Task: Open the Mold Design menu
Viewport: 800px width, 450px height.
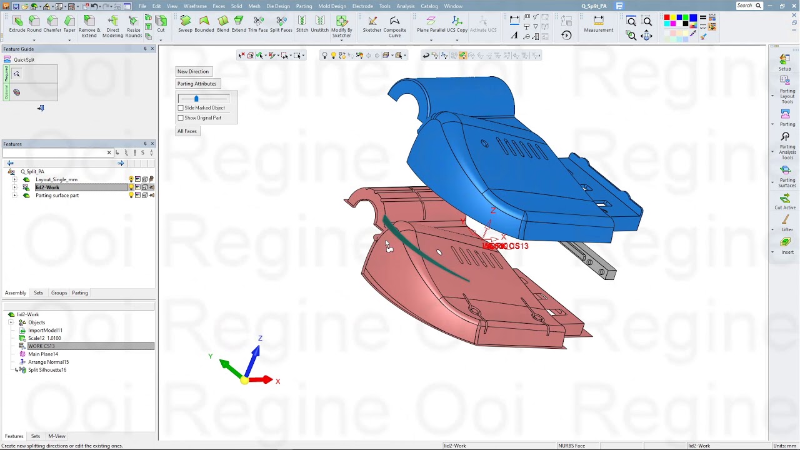Action: point(332,6)
